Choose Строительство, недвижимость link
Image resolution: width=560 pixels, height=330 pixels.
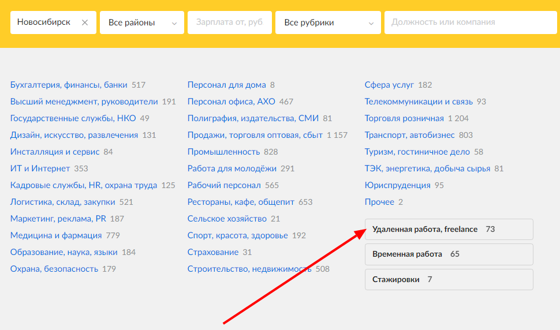point(249,269)
